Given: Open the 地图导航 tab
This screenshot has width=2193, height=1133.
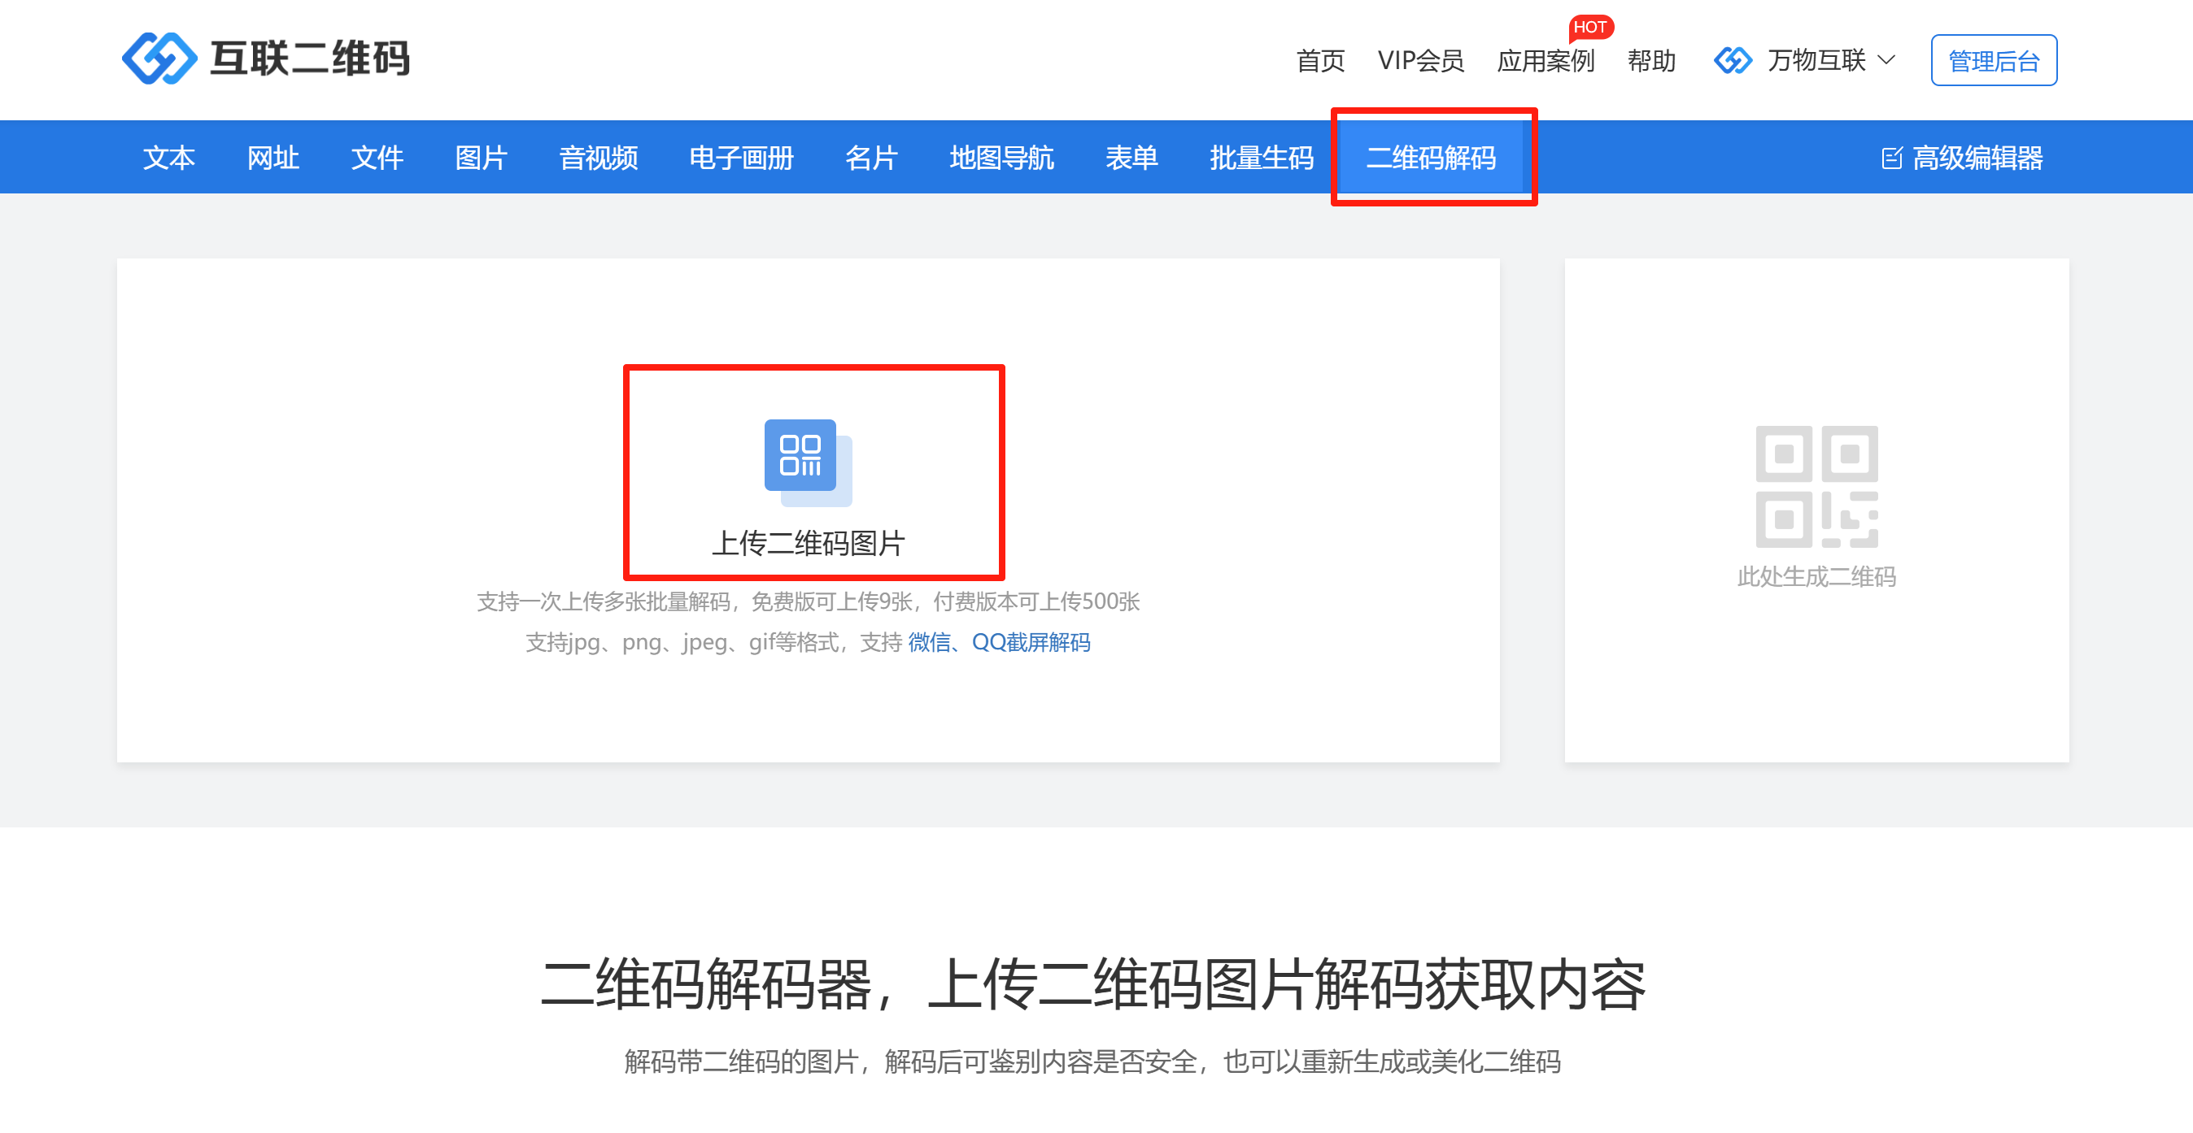Looking at the screenshot, I should [x=1001, y=158].
